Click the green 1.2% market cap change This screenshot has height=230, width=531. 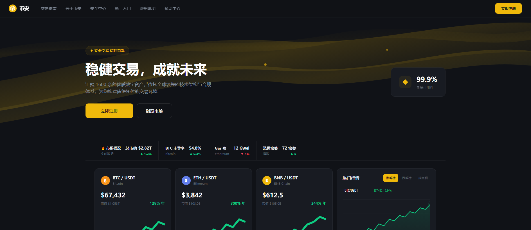pyautogui.click(x=146, y=154)
